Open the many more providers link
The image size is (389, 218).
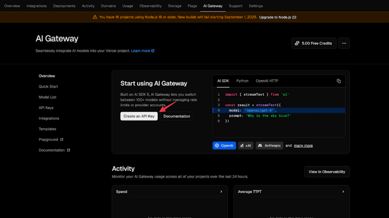pos(303,145)
